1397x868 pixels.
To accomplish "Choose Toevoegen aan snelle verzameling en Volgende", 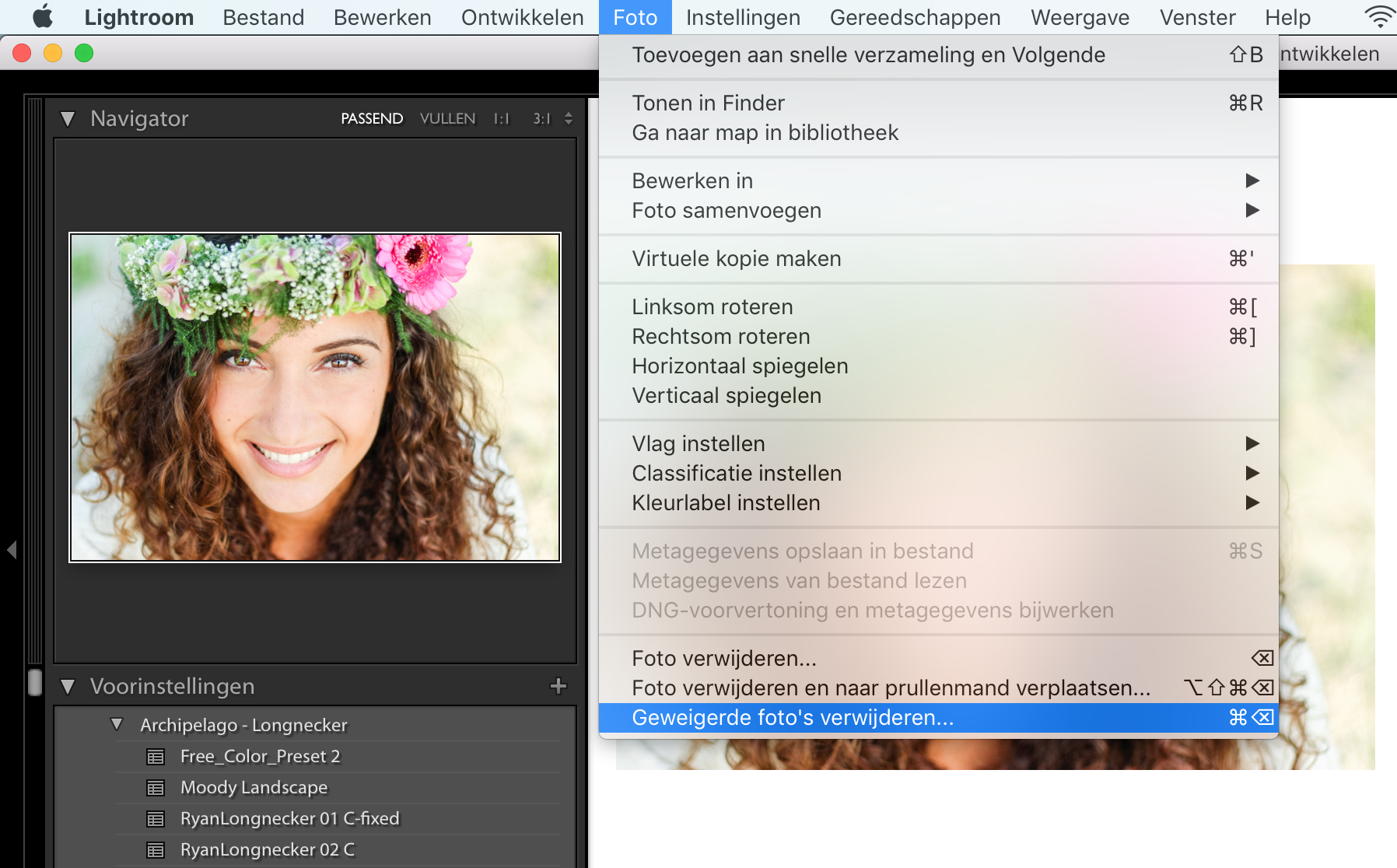I will point(939,54).
